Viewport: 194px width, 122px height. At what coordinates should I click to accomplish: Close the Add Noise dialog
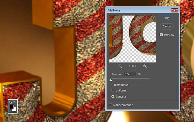[x=175, y=10]
